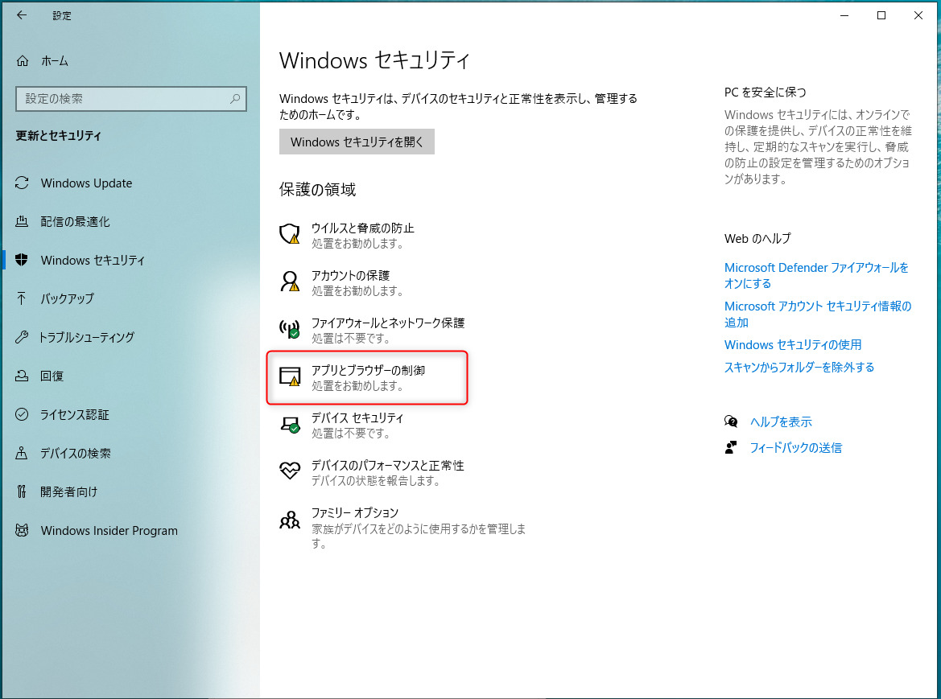Click the PC を安全に保つ heading

click(x=766, y=92)
